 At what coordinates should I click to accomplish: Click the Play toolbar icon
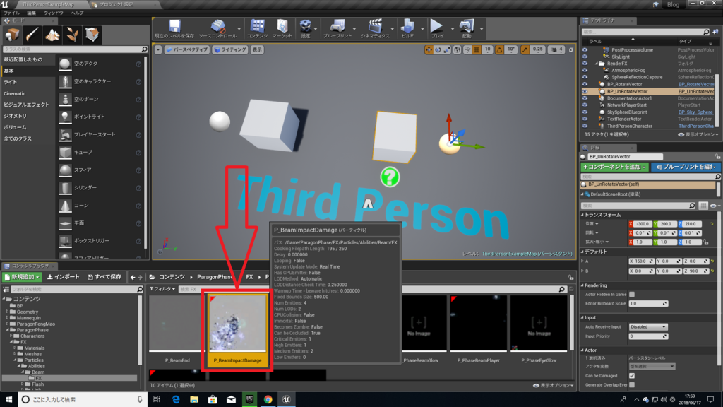click(436, 28)
